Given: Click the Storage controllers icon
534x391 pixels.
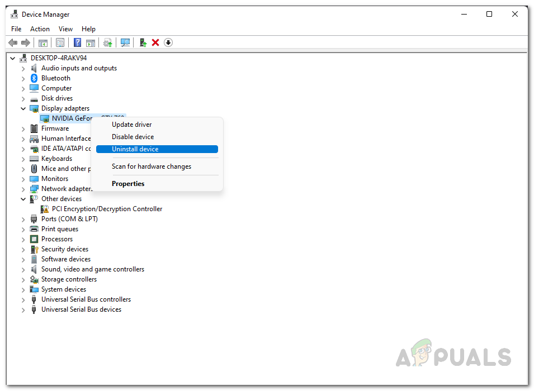Looking at the screenshot, I should click(x=34, y=279).
